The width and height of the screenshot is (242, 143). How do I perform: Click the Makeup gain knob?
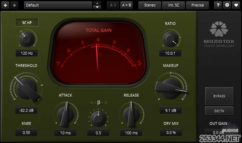point(171,88)
